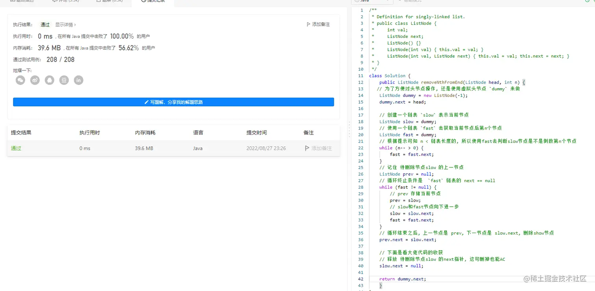Place cursor on 'class Solution {' code line

[390, 76]
